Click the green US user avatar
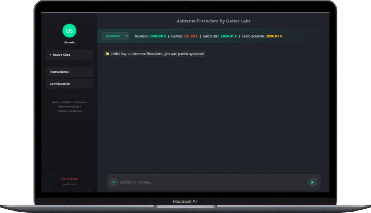371x213 pixels. click(x=69, y=31)
